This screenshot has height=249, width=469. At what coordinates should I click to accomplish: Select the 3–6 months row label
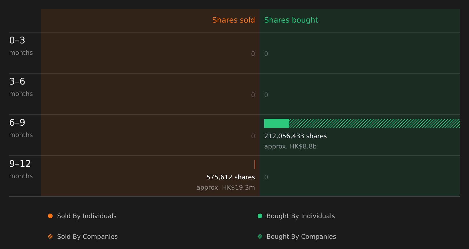tap(21, 87)
